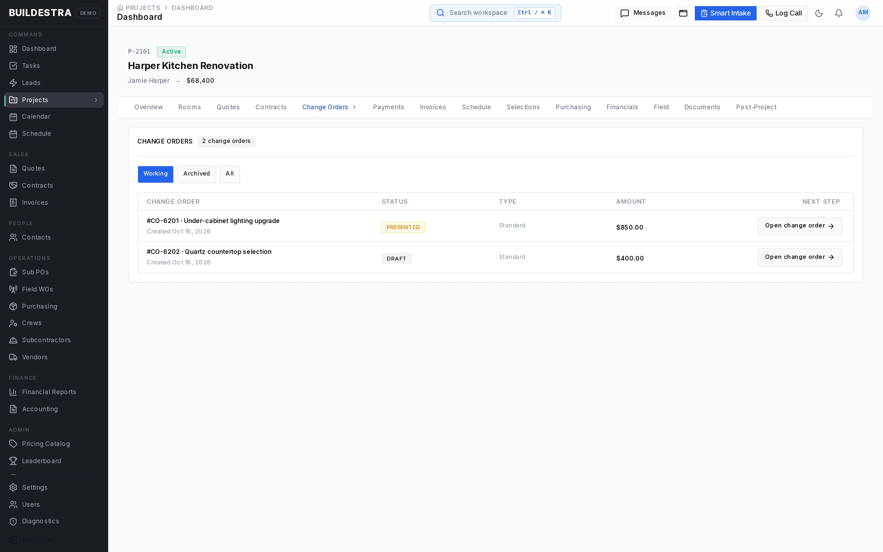The width and height of the screenshot is (883, 552).
Task: Open the Tasks sidebar item
Action: [54, 66]
